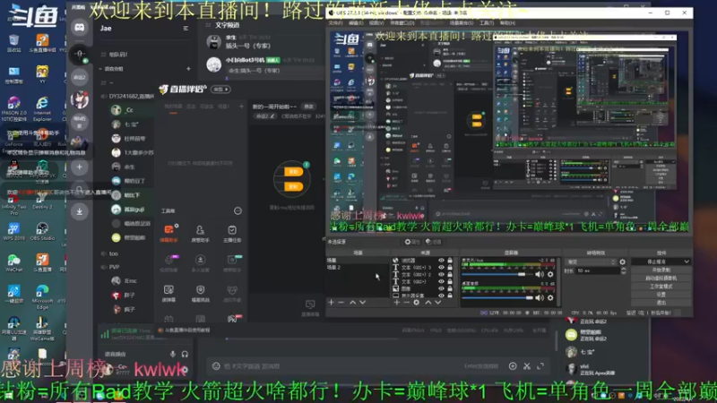Click the 启动虚拟摄像机 button
This screenshot has width=717, height=403.
(x=661, y=279)
